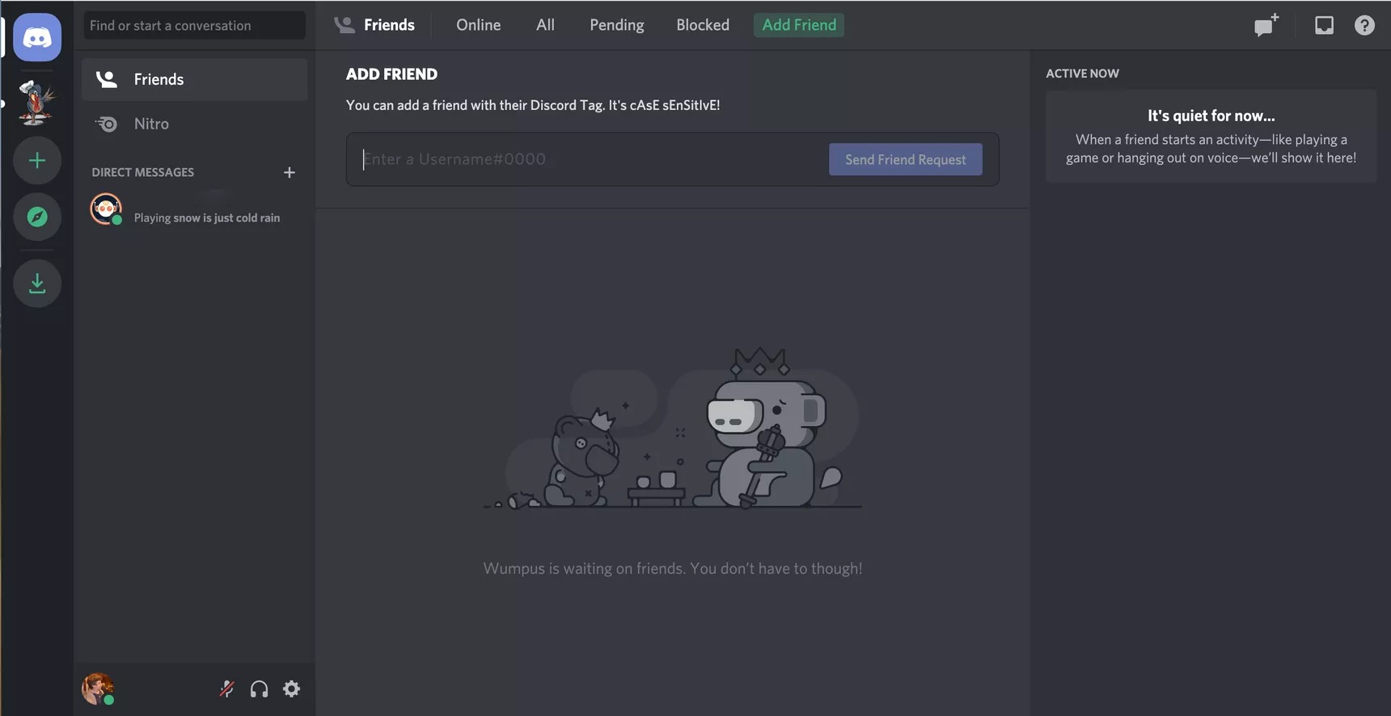
Task: Click the Discord home logo icon
Action: (37, 37)
